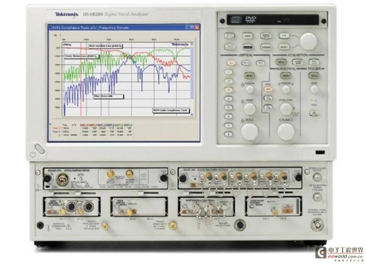
Task: Click the external 10 MHz reference input BNC
Action: coord(317,225)
